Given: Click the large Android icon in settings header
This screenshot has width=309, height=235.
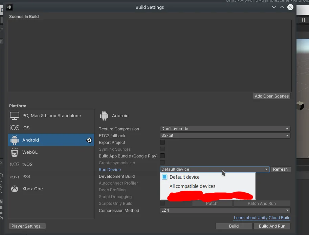Looking at the screenshot, I should tap(104, 116).
